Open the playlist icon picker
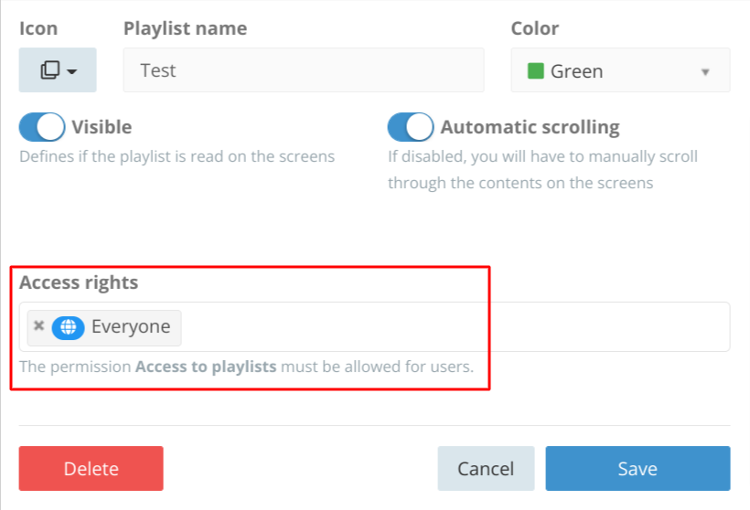The width and height of the screenshot is (750, 510). coord(58,69)
